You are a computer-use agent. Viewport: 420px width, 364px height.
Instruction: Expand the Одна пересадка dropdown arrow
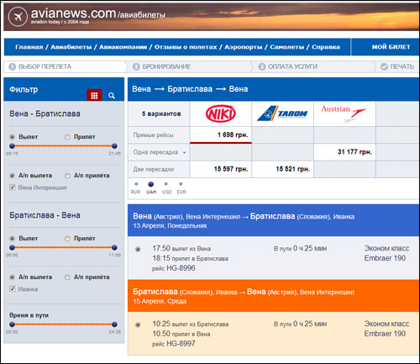[x=184, y=153]
